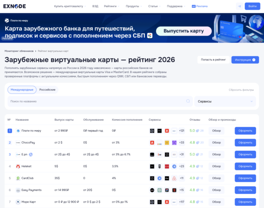Click the badge icon next to E.pn
This screenshot has height=208, width=264.
tap(31, 154)
